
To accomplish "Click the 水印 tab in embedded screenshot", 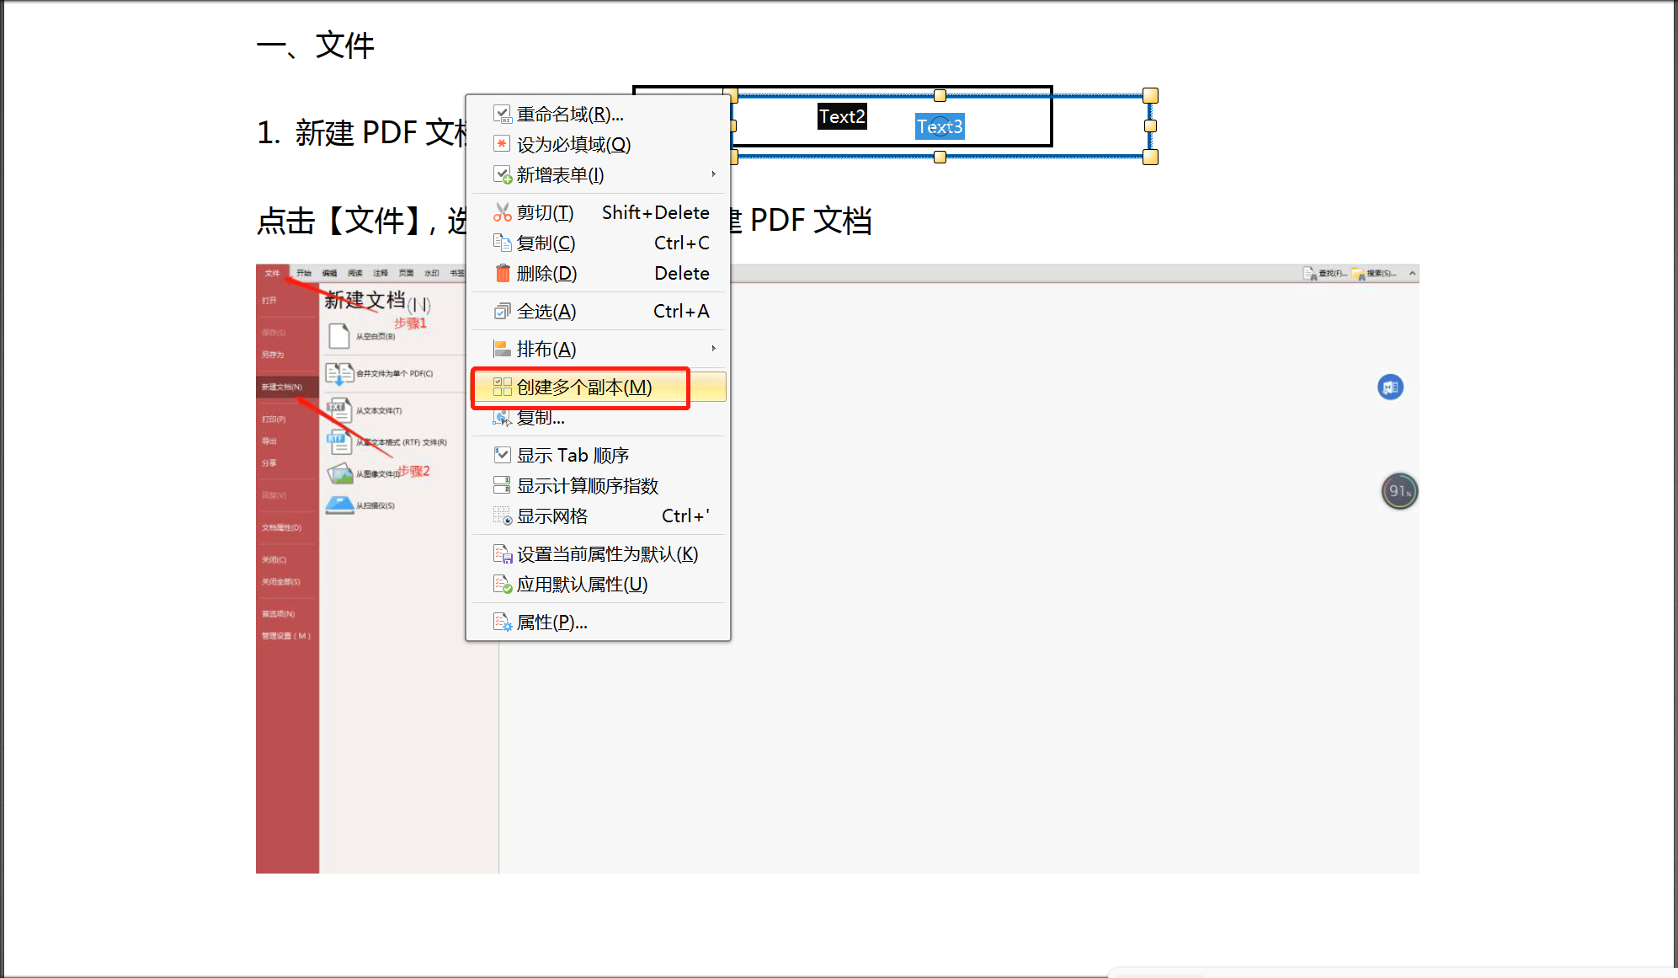I will (x=432, y=273).
